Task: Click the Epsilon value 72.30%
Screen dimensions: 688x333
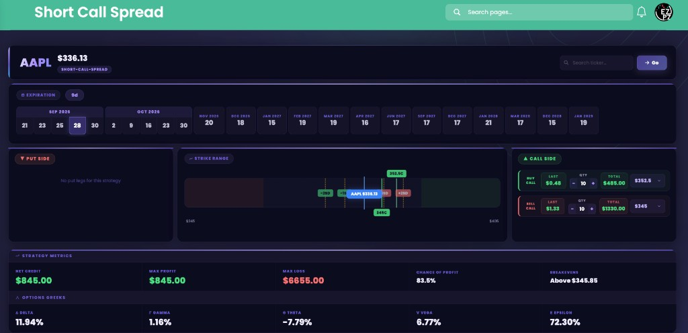Action: (564, 322)
